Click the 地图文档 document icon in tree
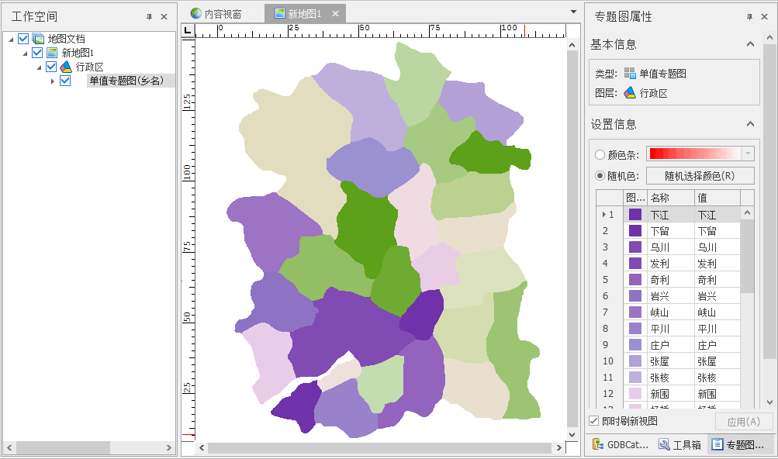The width and height of the screenshot is (778, 459). (38, 39)
